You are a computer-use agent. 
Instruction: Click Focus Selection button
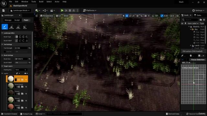pos(198,60)
